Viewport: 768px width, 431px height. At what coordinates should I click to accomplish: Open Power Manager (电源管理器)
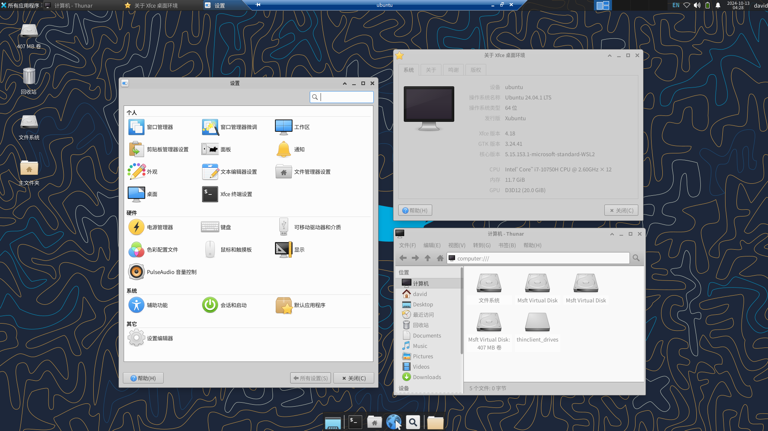(x=151, y=227)
